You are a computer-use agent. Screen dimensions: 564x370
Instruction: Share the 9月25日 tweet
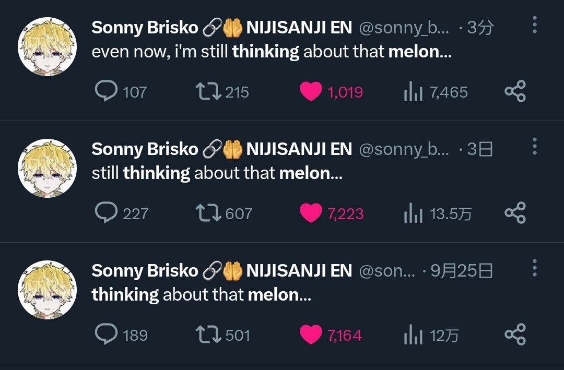click(515, 334)
